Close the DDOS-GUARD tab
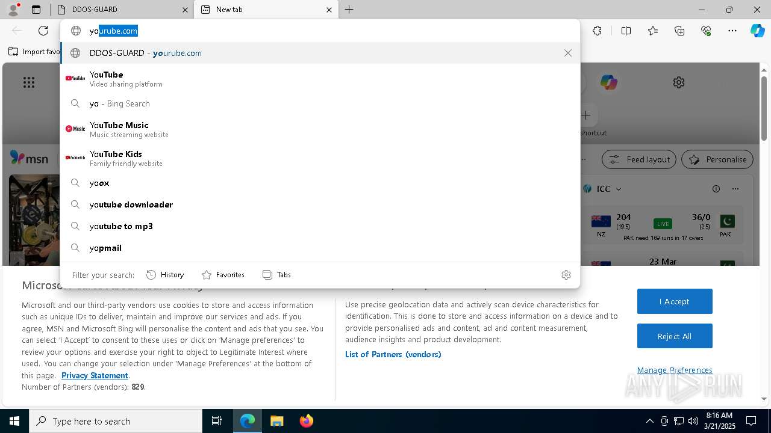771x433 pixels. pyautogui.click(x=185, y=10)
